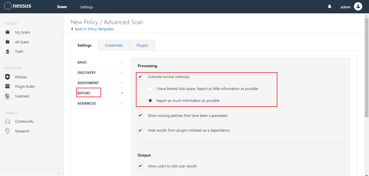Open the notifications bell
Image resolution: width=369 pixels, height=176 pixels.
pyautogui.click(x=330, y=7)
